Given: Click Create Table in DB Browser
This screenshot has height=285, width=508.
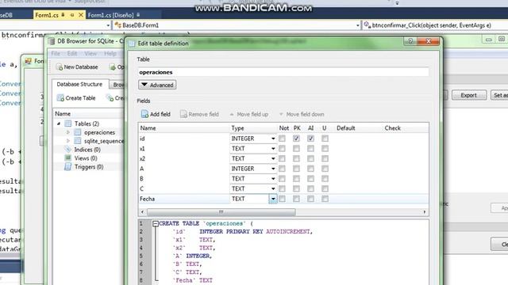Looking at the screenshot, I should [x=76, y=98].
